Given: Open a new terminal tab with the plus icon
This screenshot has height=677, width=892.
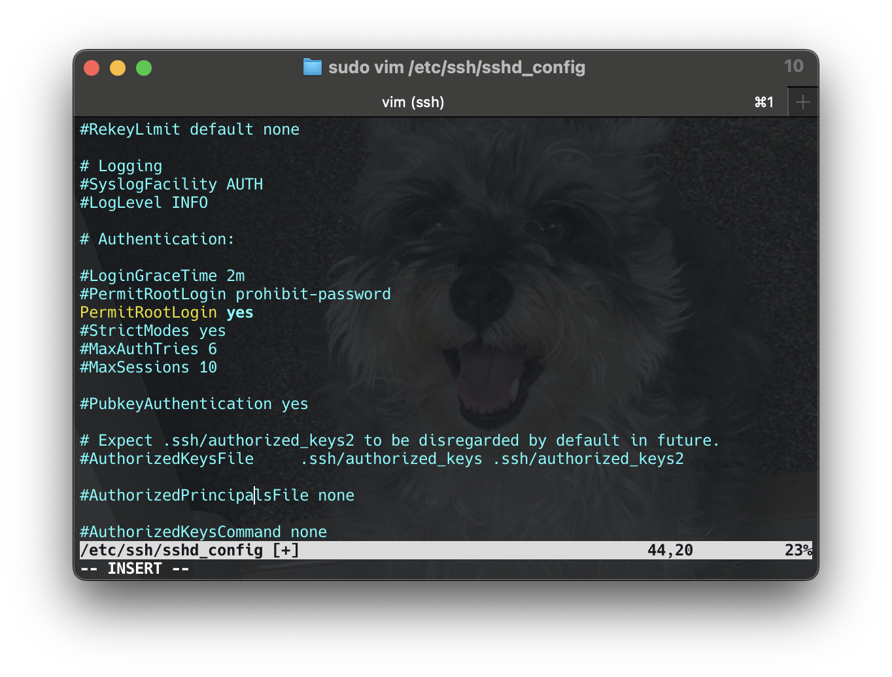Looking at the screenshot, I should click(x=802, y=101).
